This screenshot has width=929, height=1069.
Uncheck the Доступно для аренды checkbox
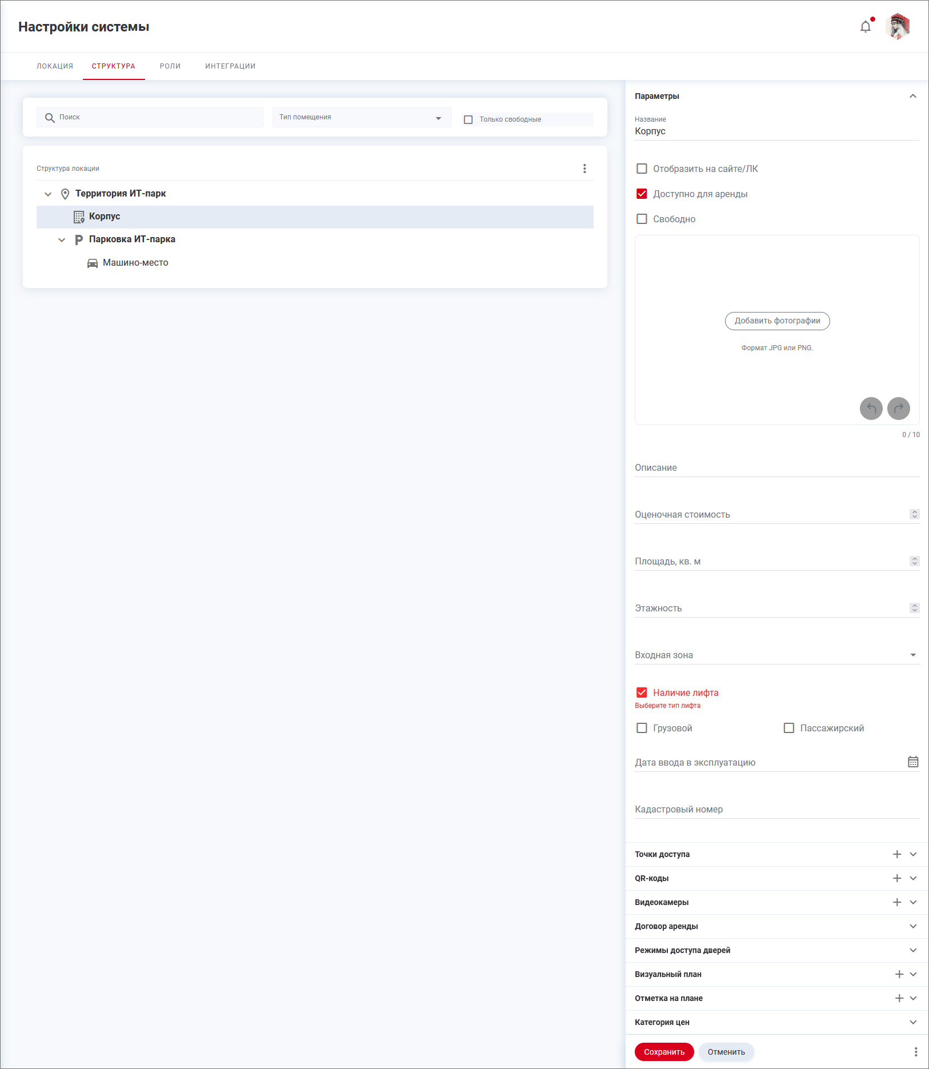pos(642,194)
